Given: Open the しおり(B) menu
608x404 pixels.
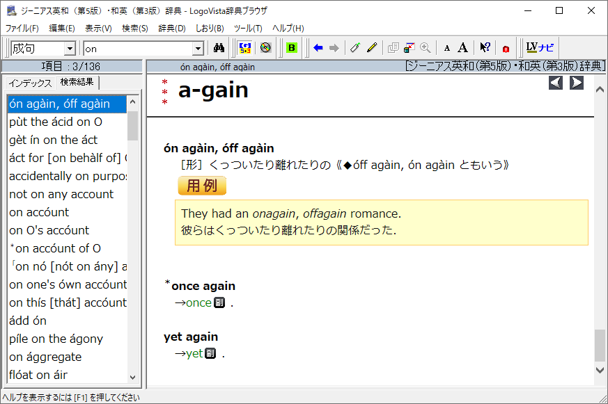Looking at the screenshot, I should tap(209, 29).
